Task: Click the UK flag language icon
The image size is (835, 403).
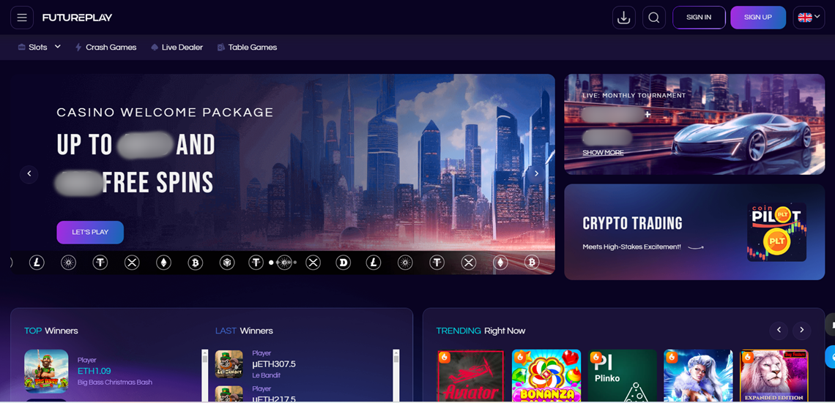Action: click(804, 18)
